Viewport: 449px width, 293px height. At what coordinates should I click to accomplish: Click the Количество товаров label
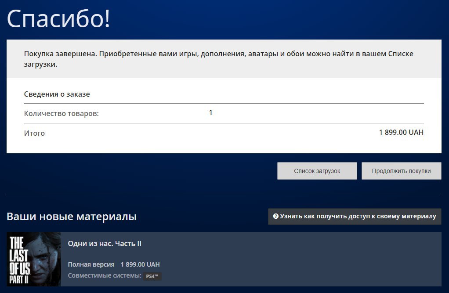[x=61, y=113]
